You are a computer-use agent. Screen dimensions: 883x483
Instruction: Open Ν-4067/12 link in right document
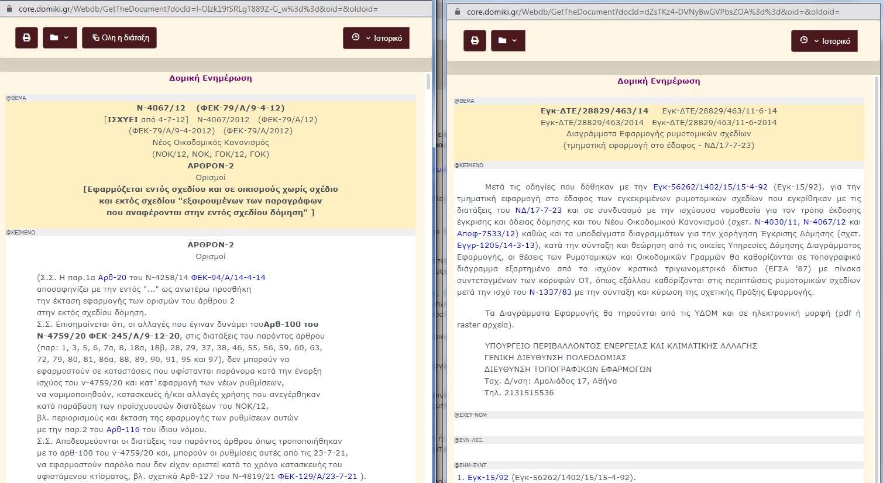824,222
